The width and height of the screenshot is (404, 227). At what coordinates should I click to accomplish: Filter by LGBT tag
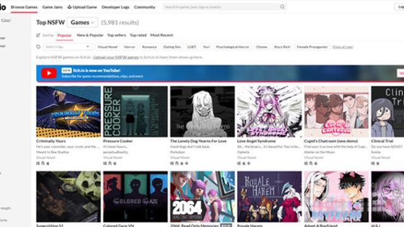coord(192,47)
